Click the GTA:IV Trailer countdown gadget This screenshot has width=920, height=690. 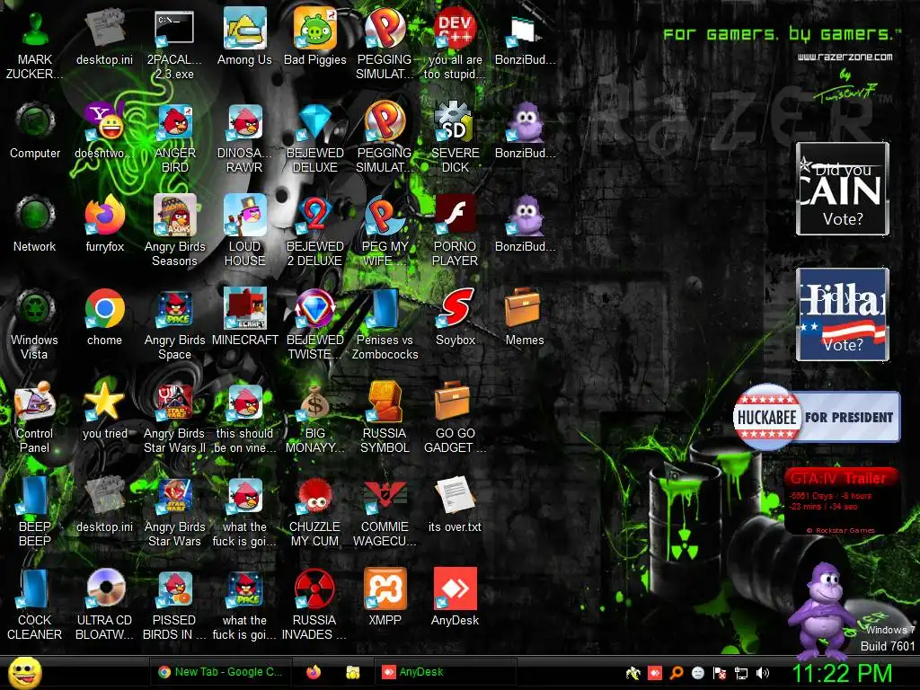click(x=842, y=500)
